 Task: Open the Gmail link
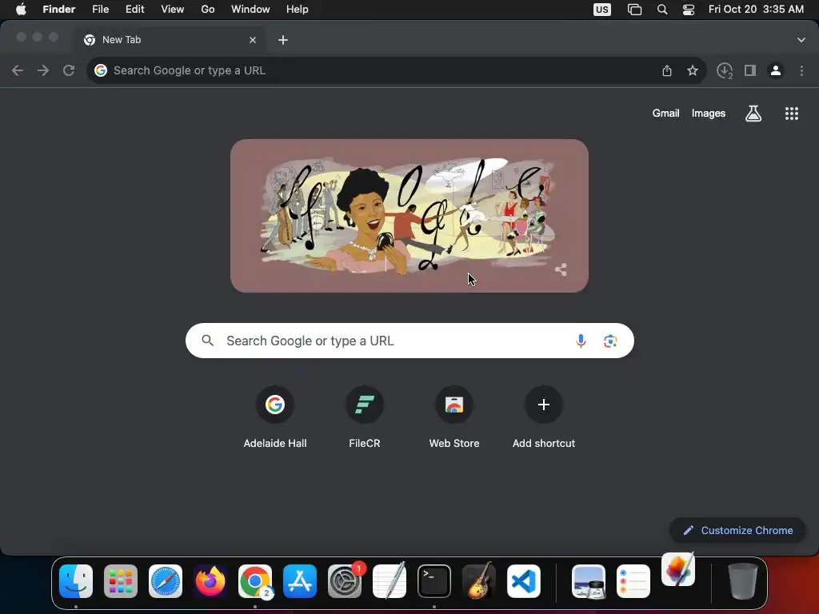pos(666,114)
